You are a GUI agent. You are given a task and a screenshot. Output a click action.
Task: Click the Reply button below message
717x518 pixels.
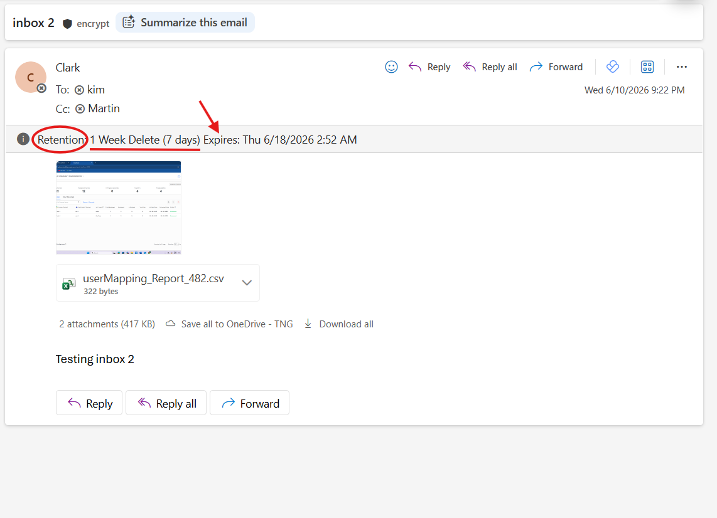coord(89,403)
